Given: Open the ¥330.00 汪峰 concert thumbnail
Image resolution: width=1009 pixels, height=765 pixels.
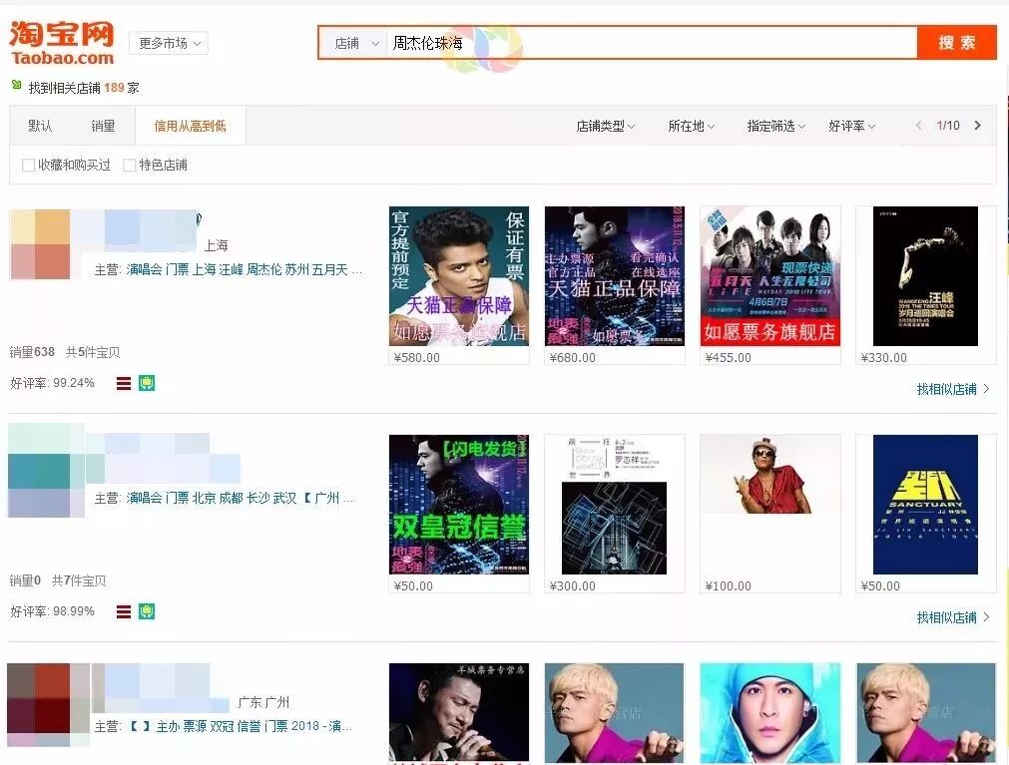Looking at the screenshot, I should (925, 276).
